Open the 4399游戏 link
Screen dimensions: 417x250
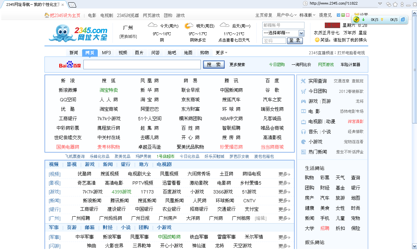tap(121, 192)
